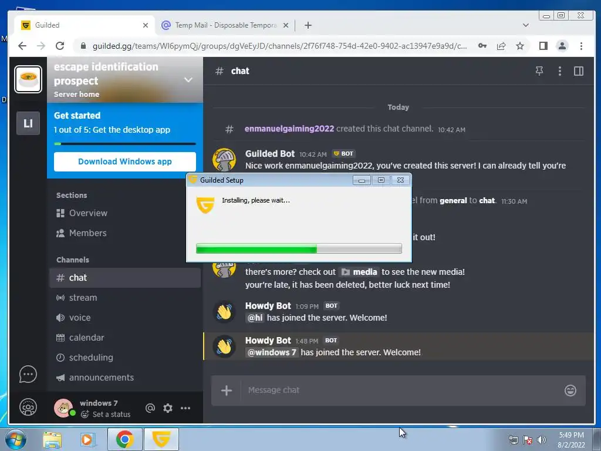This screenshot has height=451, width=601.
Task: Select the scheduling channel
Action: [125, 358]
